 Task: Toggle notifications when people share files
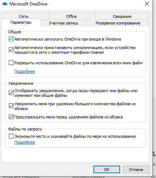tap(11, 93)
